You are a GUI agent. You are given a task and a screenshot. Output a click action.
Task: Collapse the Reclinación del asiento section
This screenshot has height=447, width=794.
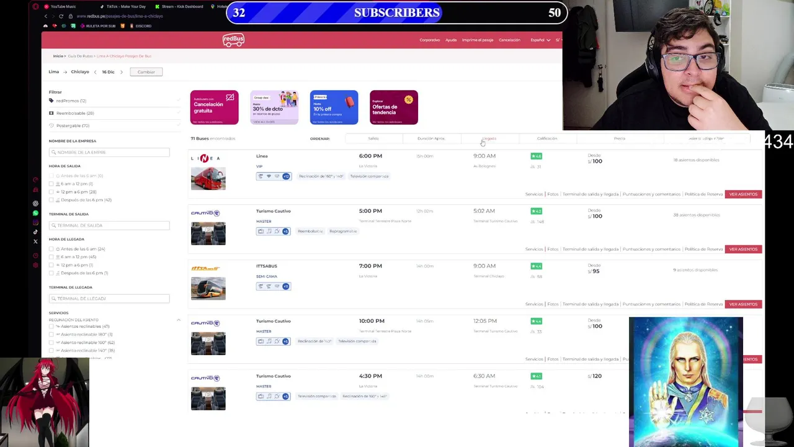point(179,320)
